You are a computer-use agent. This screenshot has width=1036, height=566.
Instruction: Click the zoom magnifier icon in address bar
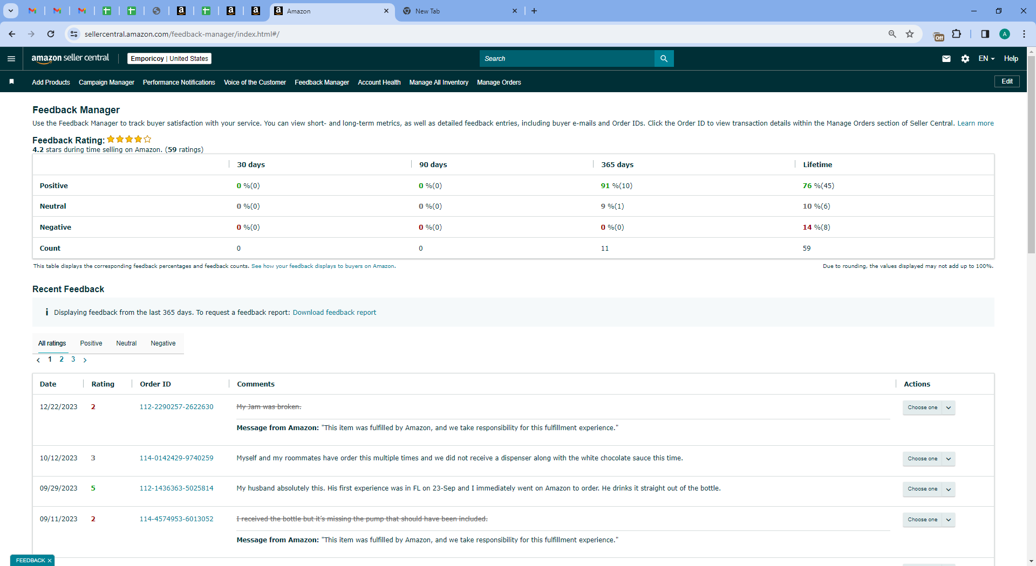point(892,34)
